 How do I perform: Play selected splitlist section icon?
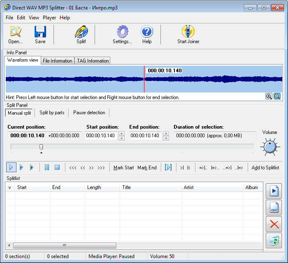pos(274,191)
